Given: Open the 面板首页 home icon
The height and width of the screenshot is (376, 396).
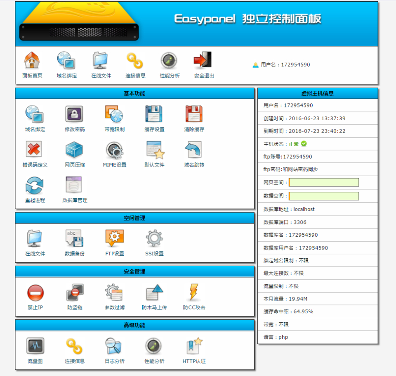Looking at the screenshot, I should (32, 60).
